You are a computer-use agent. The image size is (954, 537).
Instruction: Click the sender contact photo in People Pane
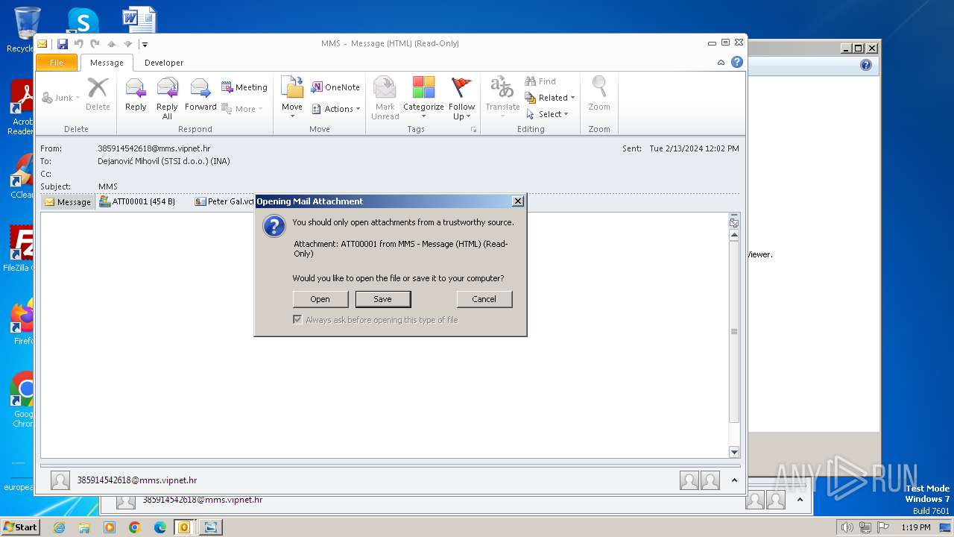pyautogui.click(x=60, y=480)
